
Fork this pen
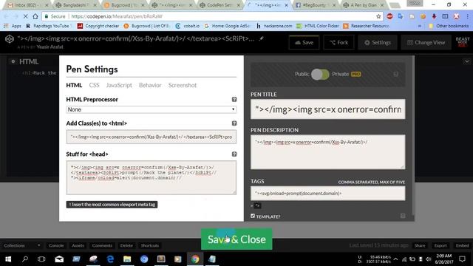coord(338,43)
